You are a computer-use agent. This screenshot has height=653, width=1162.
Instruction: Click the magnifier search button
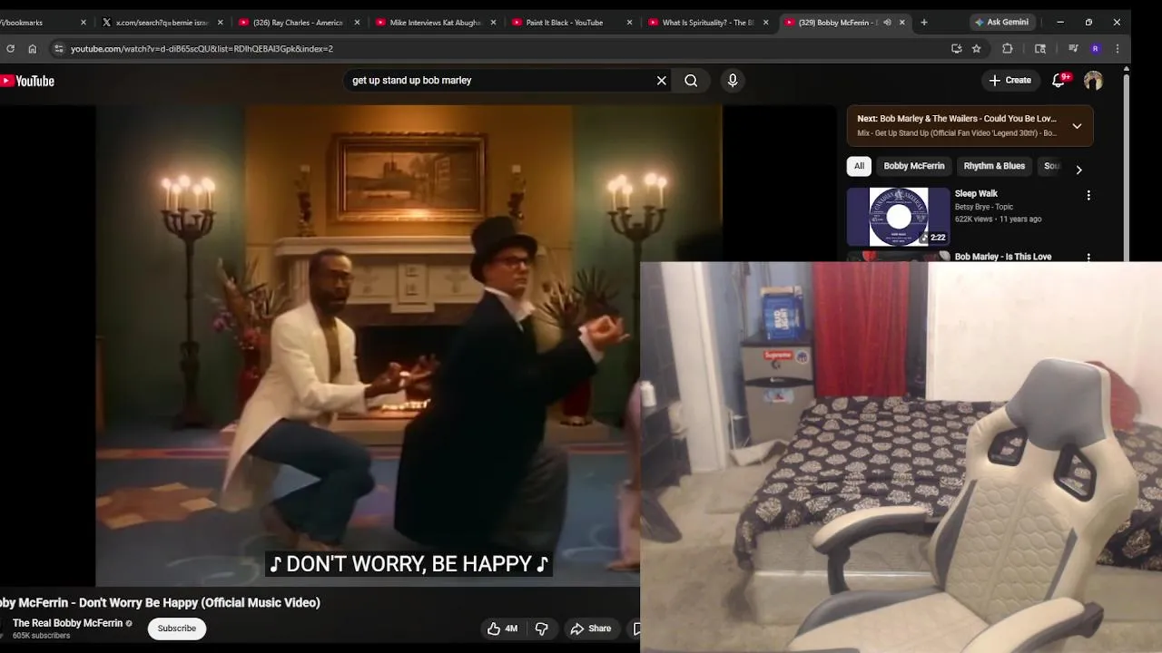pos(691,81)
